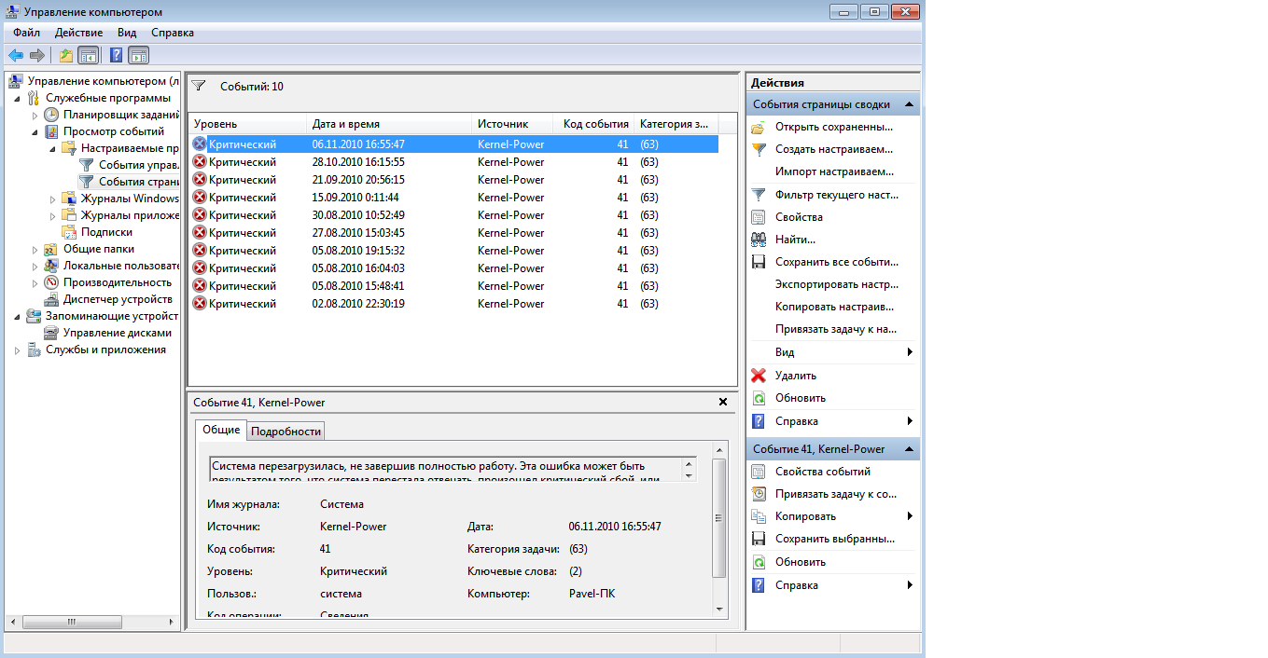This screenshot has width=1268, height=658.
Task: Click the blue Help toolbar icon
Action: point(117,55)
